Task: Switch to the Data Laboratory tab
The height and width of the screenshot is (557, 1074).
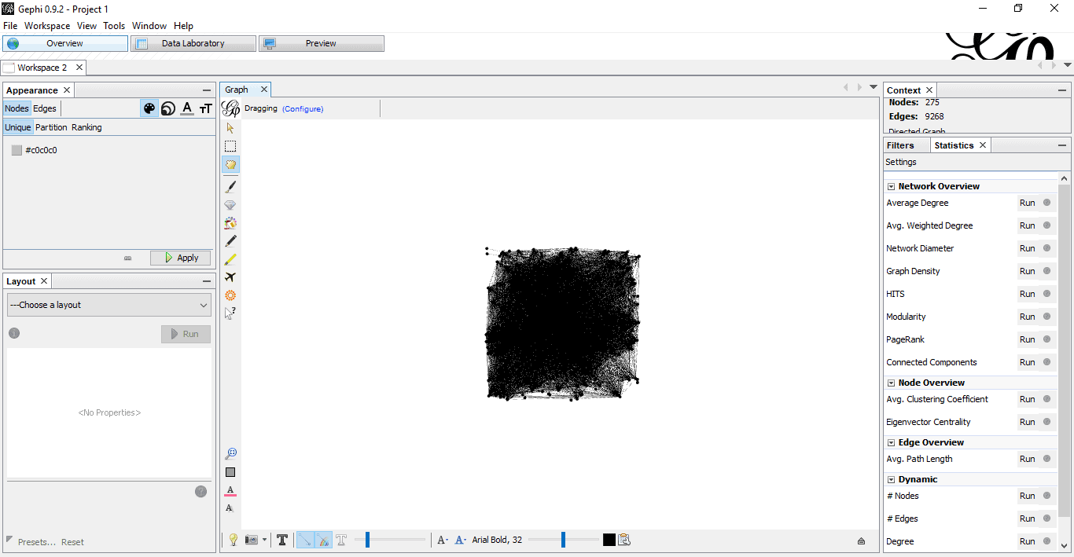Action: point(193,44)
